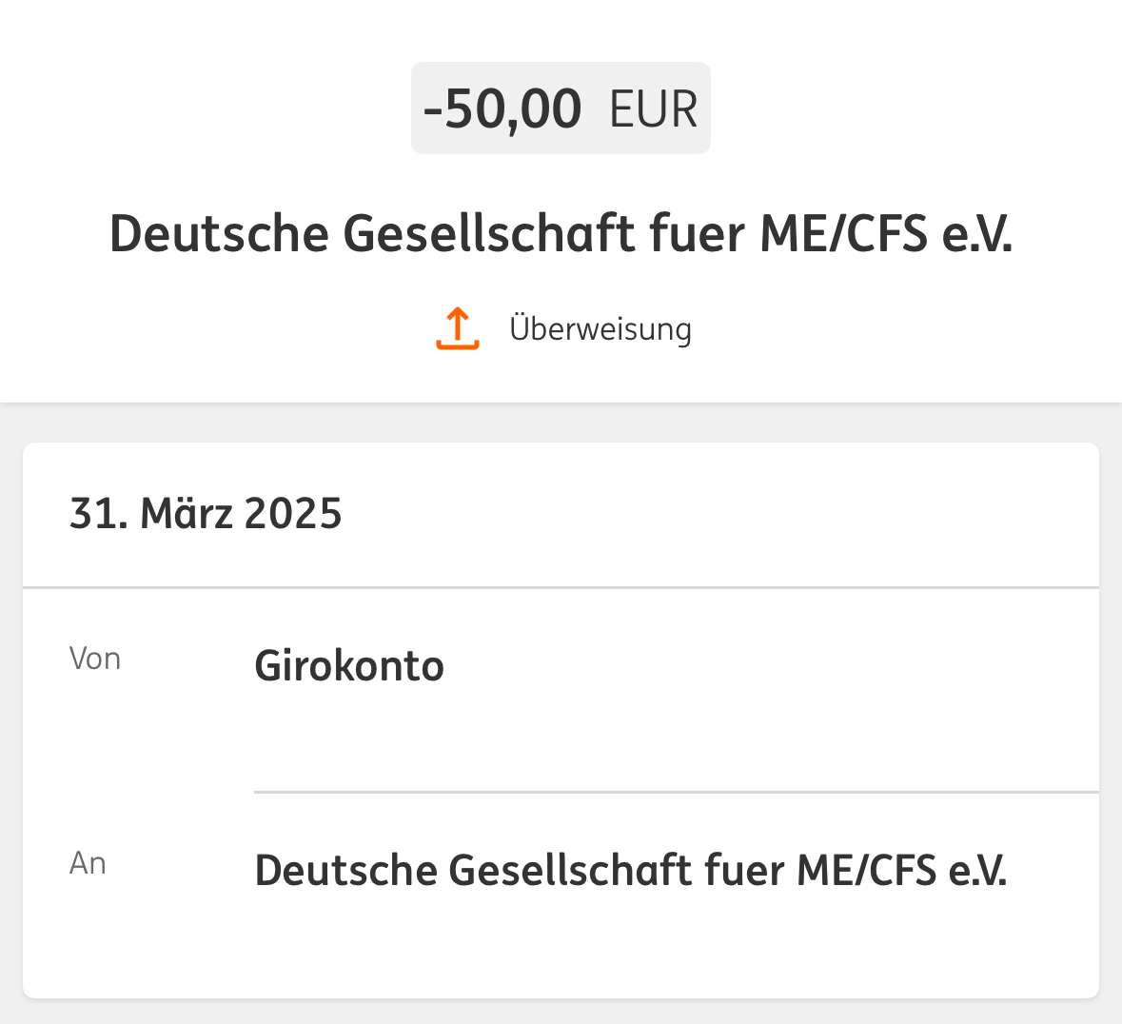The image size is (1122, 1024).
Task: Tap the Überweisung transaction type label
Action: point(600,329)
